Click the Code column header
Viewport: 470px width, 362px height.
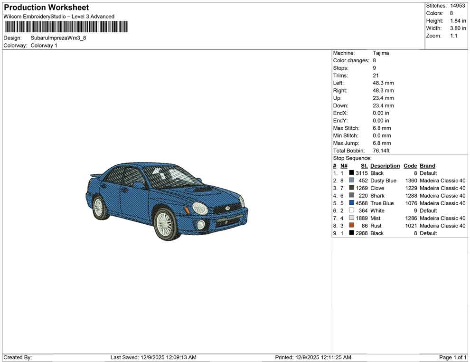coord(410,165)
